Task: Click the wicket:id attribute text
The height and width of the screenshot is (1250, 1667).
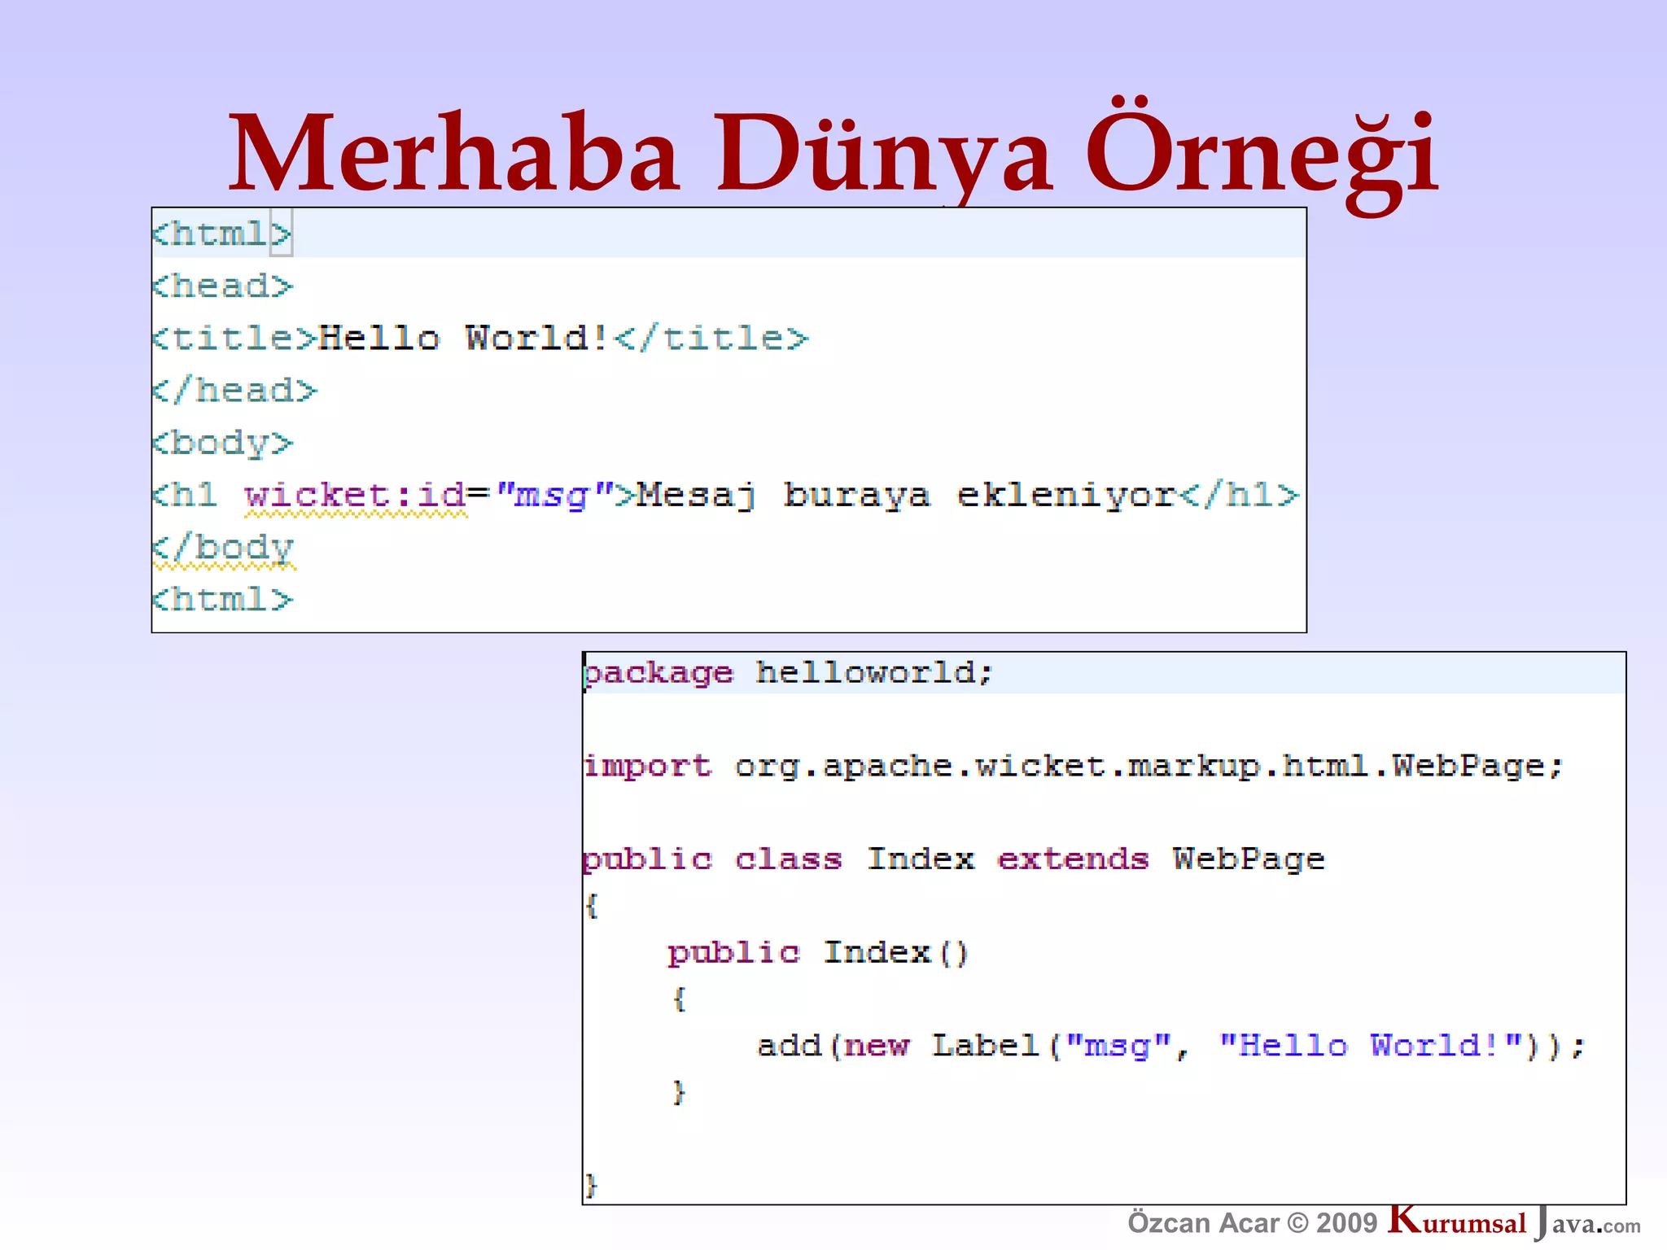Action: pos(356,496)
